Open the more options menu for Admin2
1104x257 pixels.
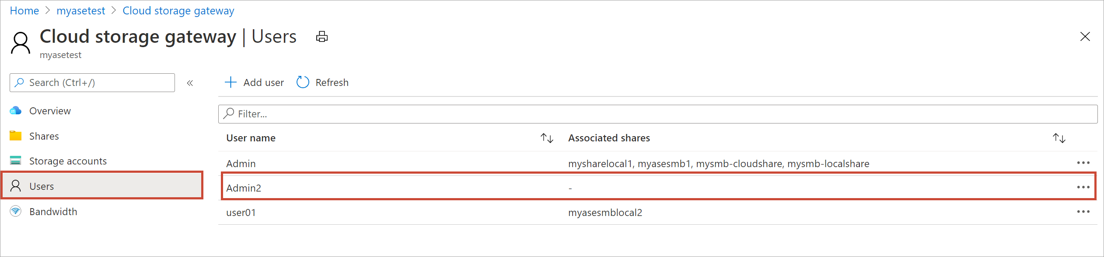coord(1083,187)
